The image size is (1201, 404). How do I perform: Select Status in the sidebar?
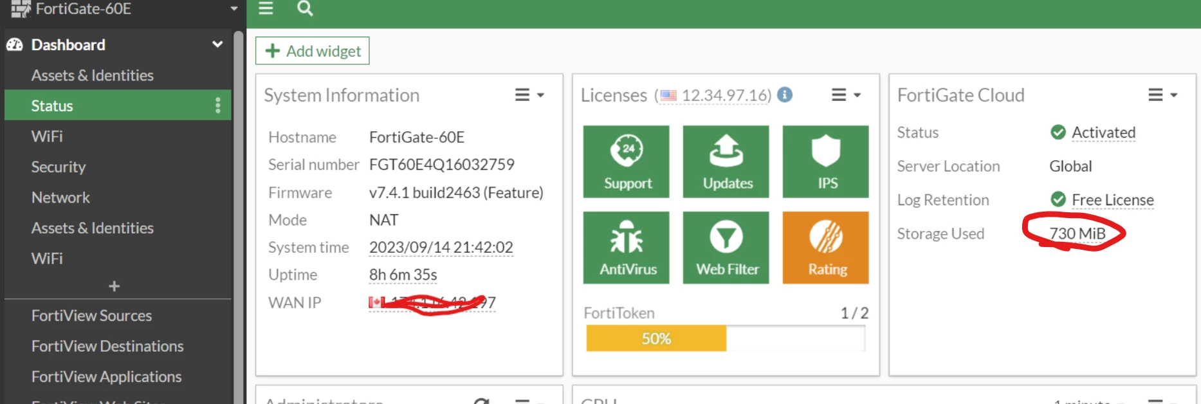click(x=118, y=106)
